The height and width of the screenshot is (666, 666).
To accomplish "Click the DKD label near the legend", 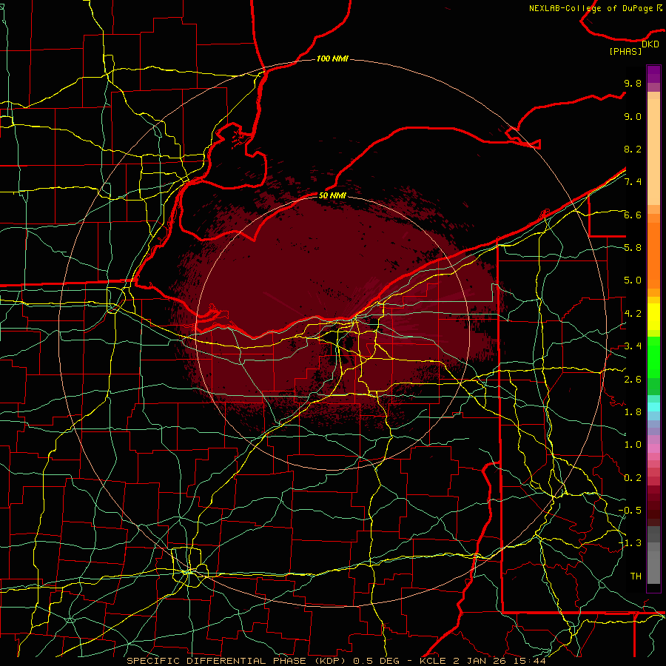I will (x=650, y=44).
